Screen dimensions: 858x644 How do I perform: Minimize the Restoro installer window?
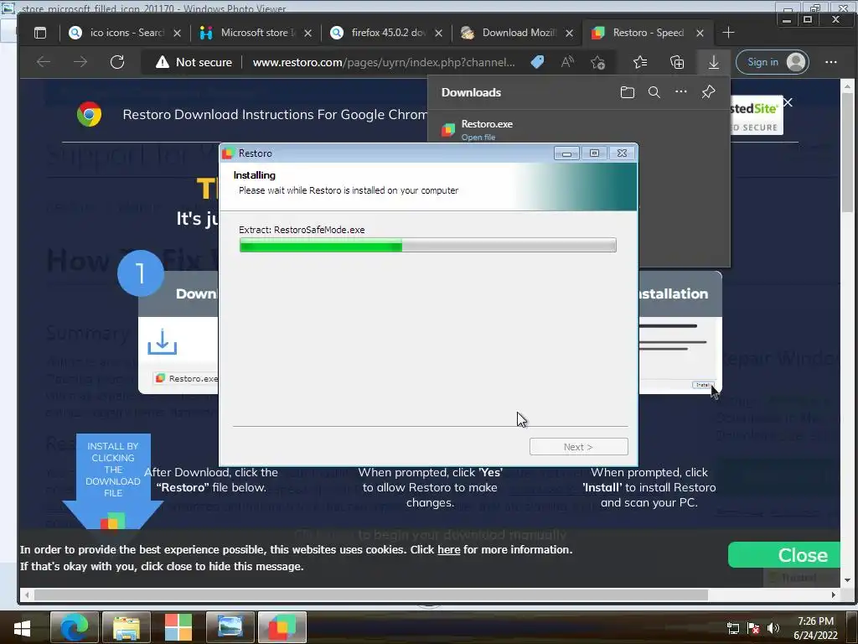(566, 153)
